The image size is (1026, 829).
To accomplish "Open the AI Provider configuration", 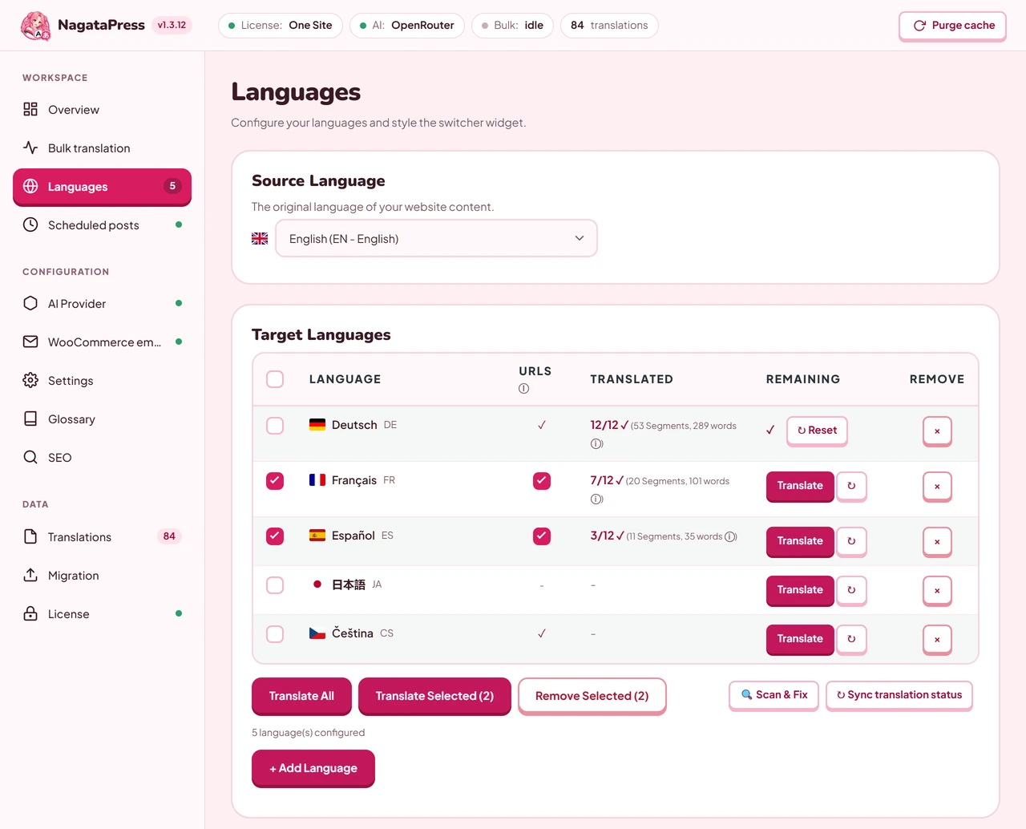I will pyautogui.click(x=102, y=304).
